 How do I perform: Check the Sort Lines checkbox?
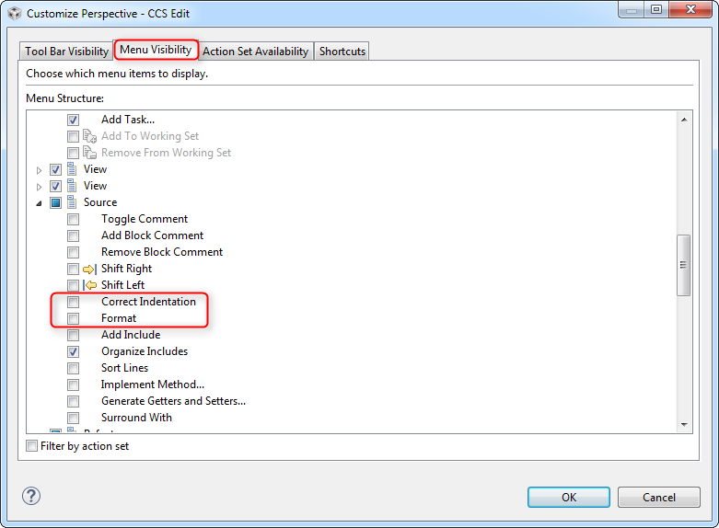coord(73,368)
